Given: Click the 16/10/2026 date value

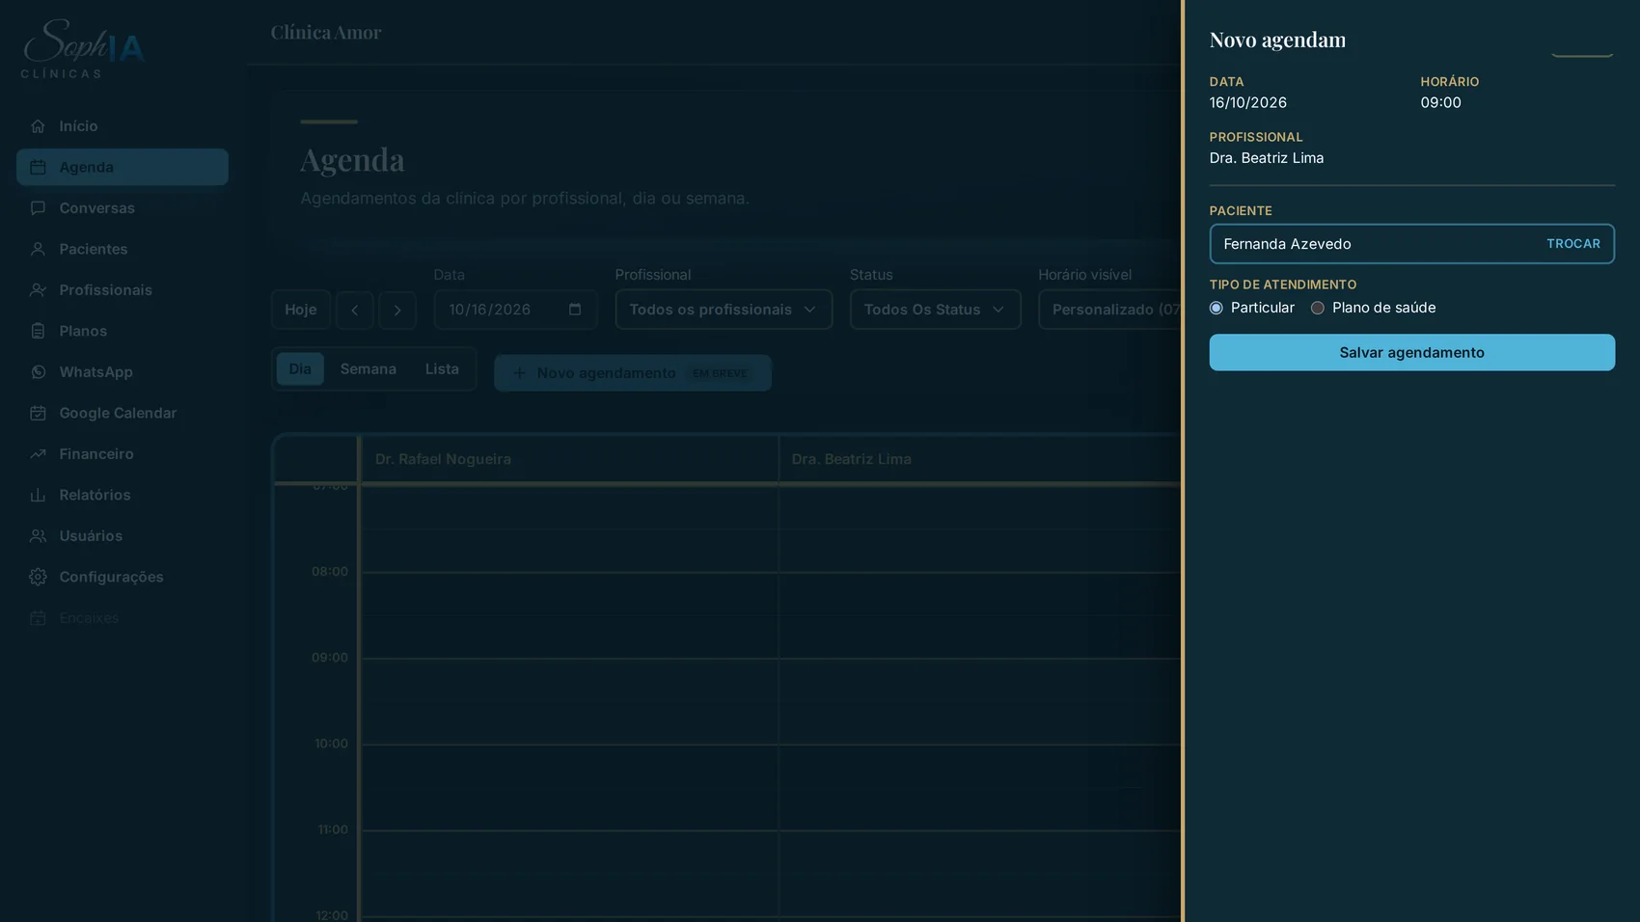Looking at the screenshot, I should coord(1248,103).
